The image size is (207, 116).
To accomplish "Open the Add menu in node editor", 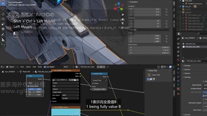I will tap(34, 67).
